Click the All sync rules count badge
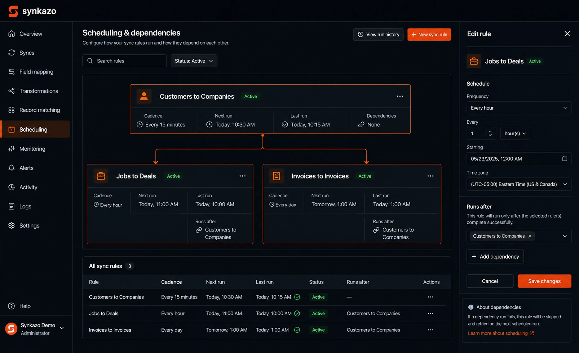 coord(129,266)
